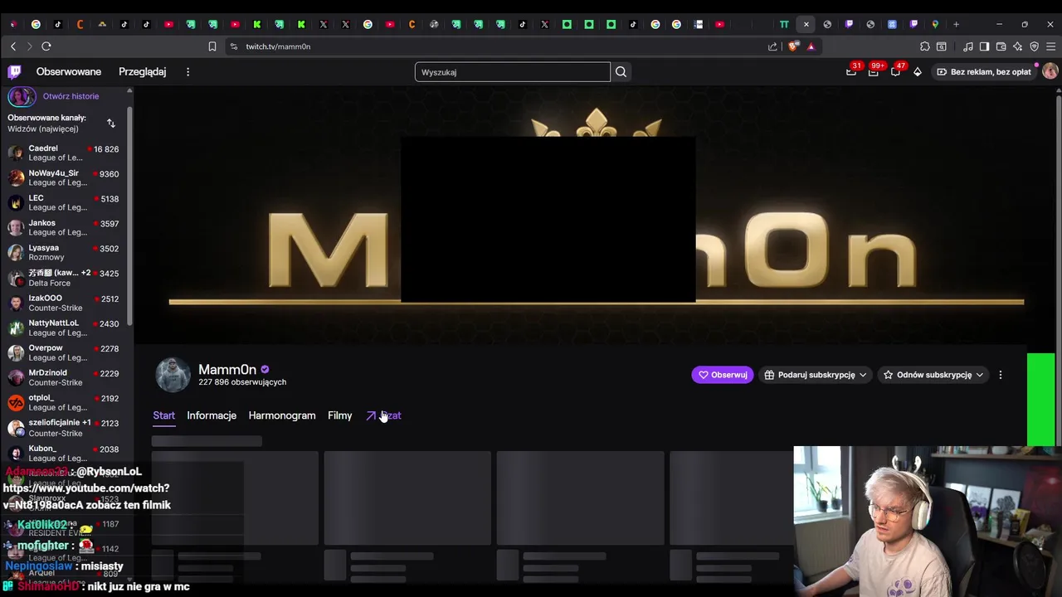Open site settings icon in address bar
The width and height of the screenshot is (1062, 597).
(x=234, y=46)
